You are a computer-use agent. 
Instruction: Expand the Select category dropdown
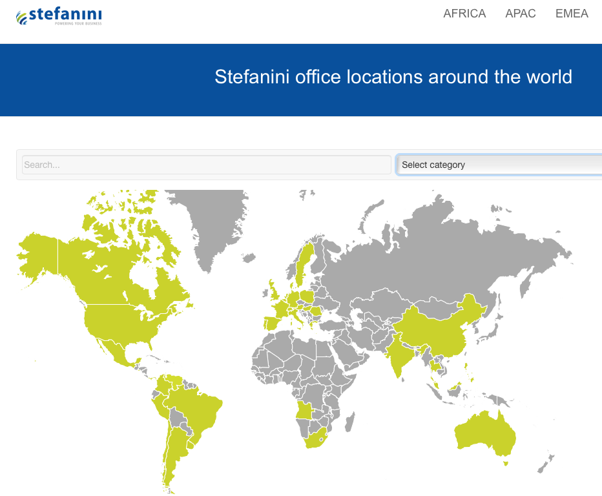coord(499,165)
